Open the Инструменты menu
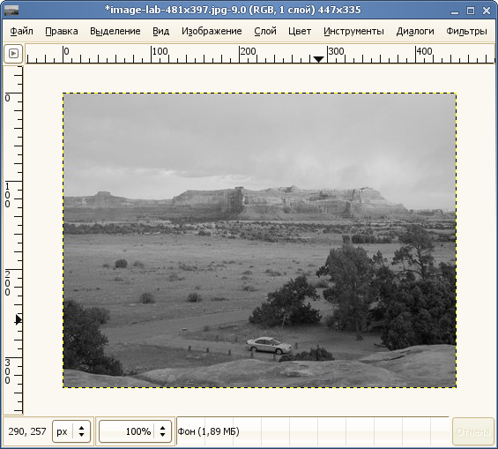Image resolution: width=498 pixels, height=449 pixels. [x=353, y=31]
